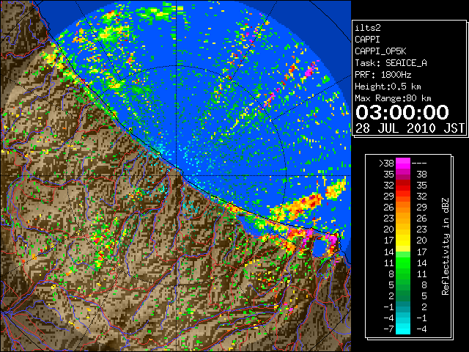Click the '-7' legend value on left

(x=388, y=329)
